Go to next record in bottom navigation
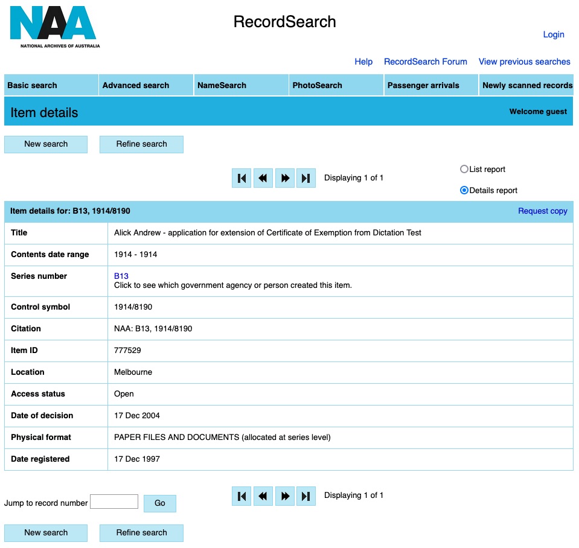This screenshot has width=579, height=548. (285, 496)
